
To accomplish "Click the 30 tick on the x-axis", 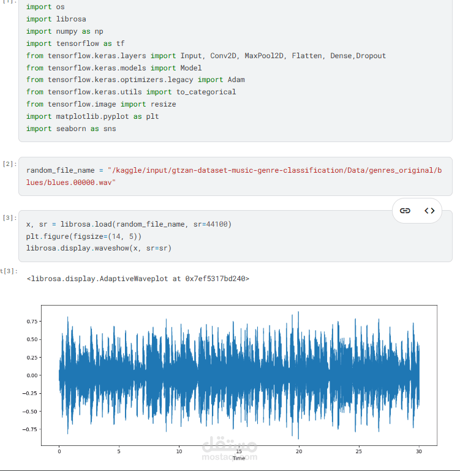I will pos(419,452).
